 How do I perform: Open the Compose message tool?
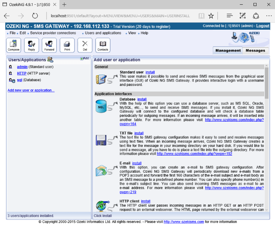point(13,45)
